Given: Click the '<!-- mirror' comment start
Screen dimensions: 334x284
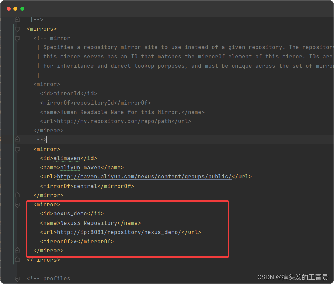Looking at the screenshot, I should (x=52, y=38).
